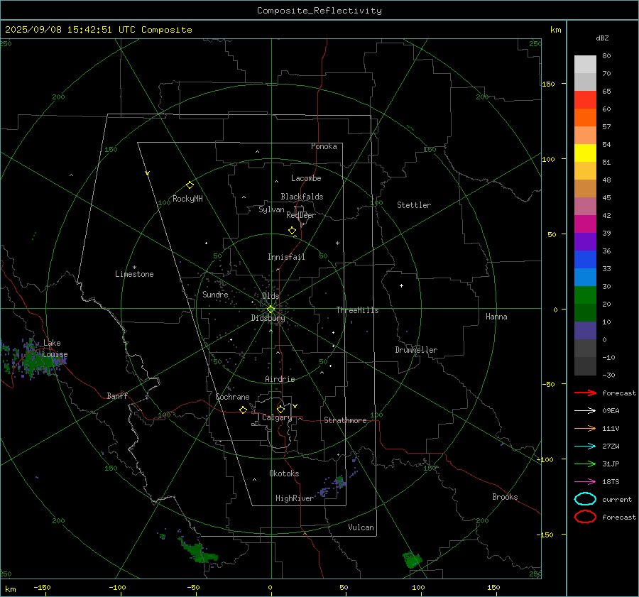Pick the dark green 20 dBZ color swatch

point(585,312)
